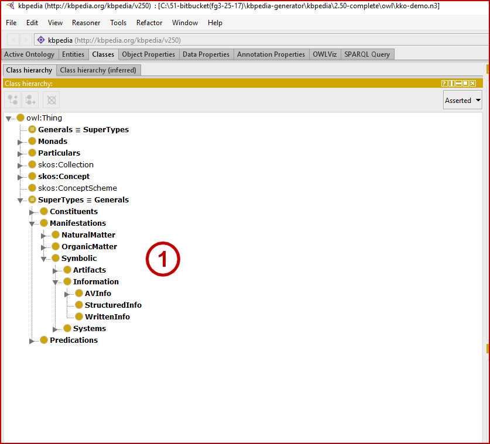Switch to the Object Properties tab
Screen dimensions: 490x444
(149, 54)
